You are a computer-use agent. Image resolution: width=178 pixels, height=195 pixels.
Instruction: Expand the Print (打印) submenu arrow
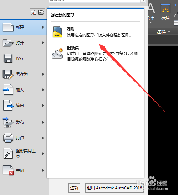tap(43, 138)
